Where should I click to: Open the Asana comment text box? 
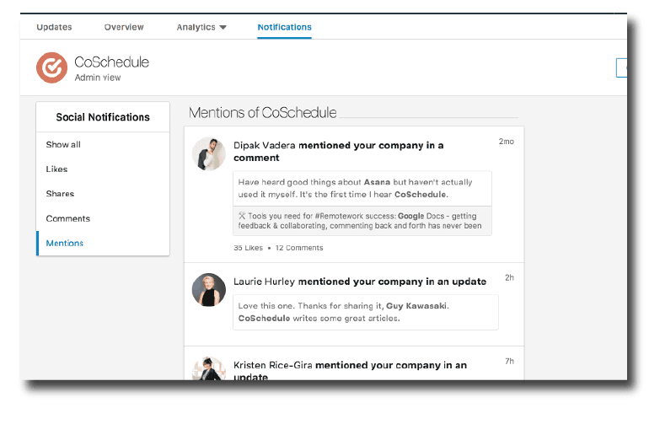362,189
